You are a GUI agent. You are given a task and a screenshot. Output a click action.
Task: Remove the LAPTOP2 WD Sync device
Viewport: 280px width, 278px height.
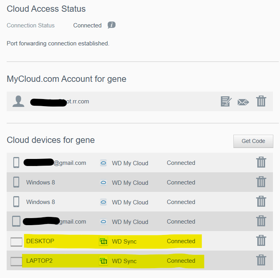click(261, 260)
